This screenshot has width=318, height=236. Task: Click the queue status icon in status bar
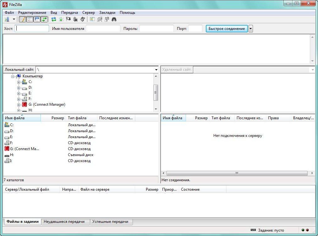[x=253, y=230]
